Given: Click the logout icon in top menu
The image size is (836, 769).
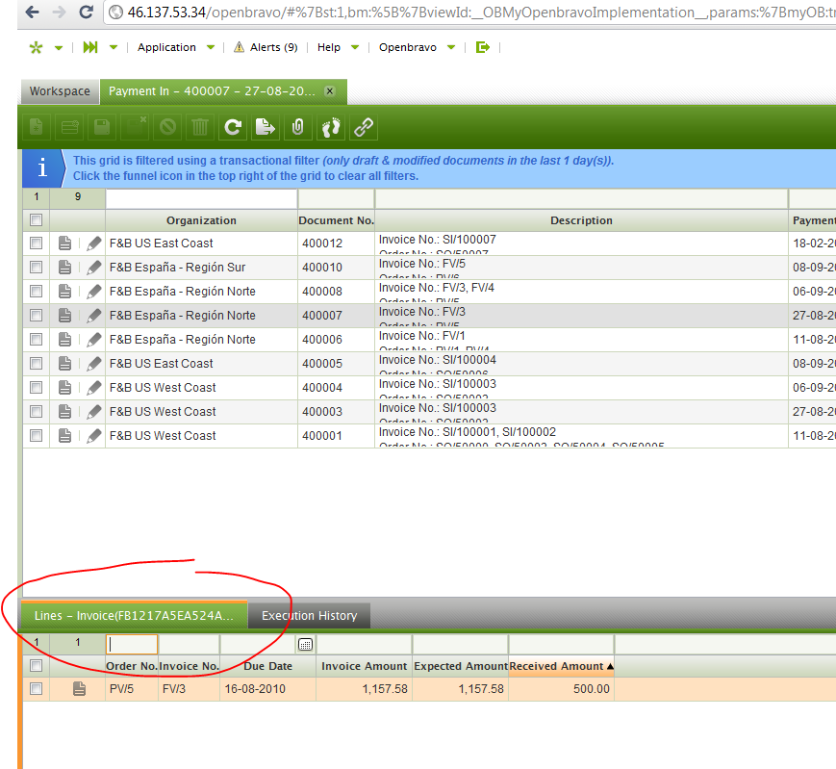Looking at the screenshot, I should pyautogui.click(x=483, y=47).
